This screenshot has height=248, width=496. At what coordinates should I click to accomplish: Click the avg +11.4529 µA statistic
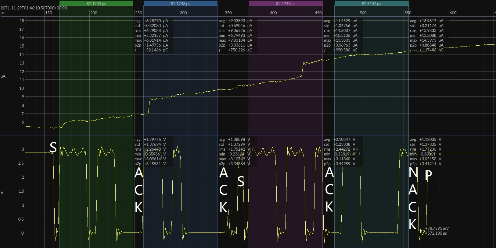click(341, 21)
